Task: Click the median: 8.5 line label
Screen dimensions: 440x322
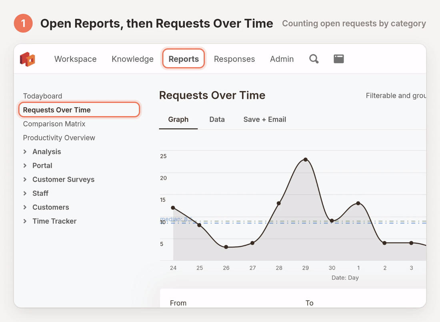Action: [176, 219]
